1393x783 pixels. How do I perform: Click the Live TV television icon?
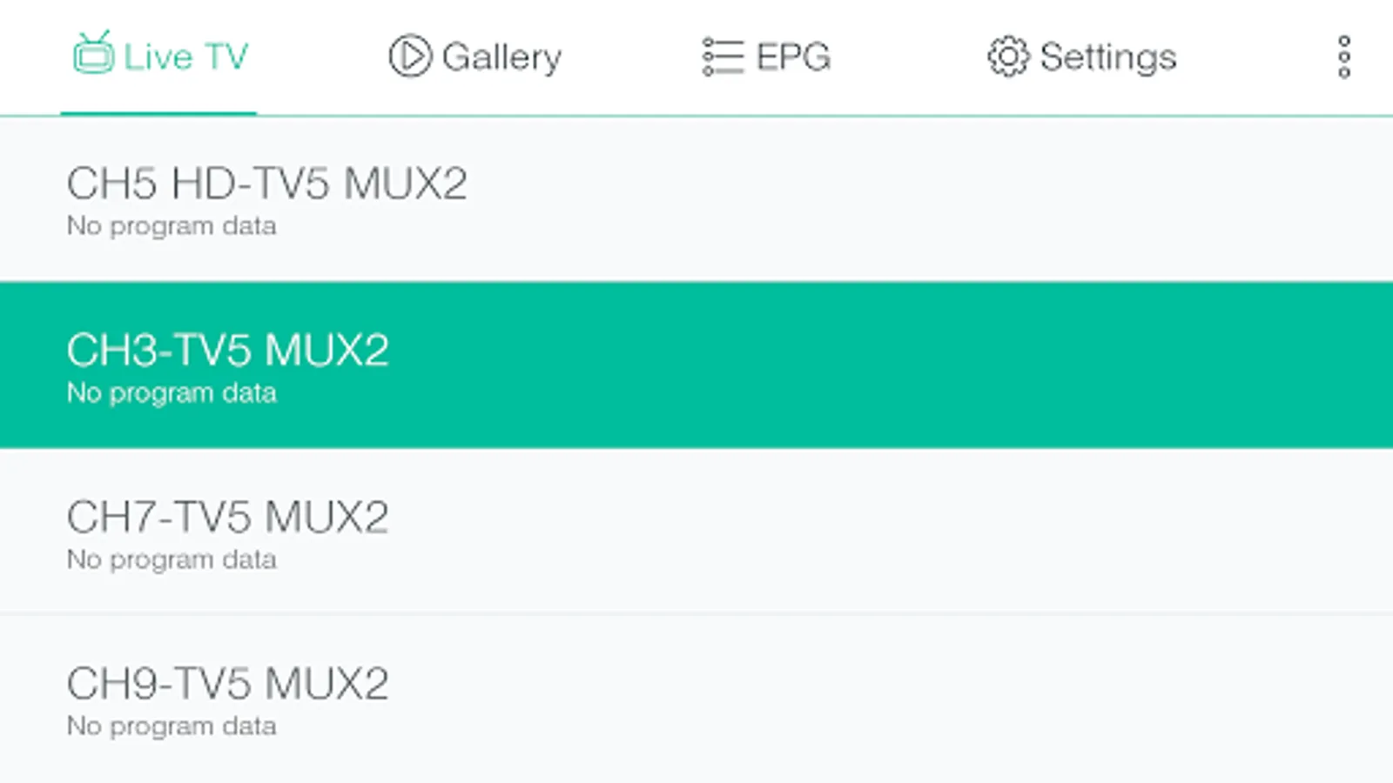coord(93,54)
